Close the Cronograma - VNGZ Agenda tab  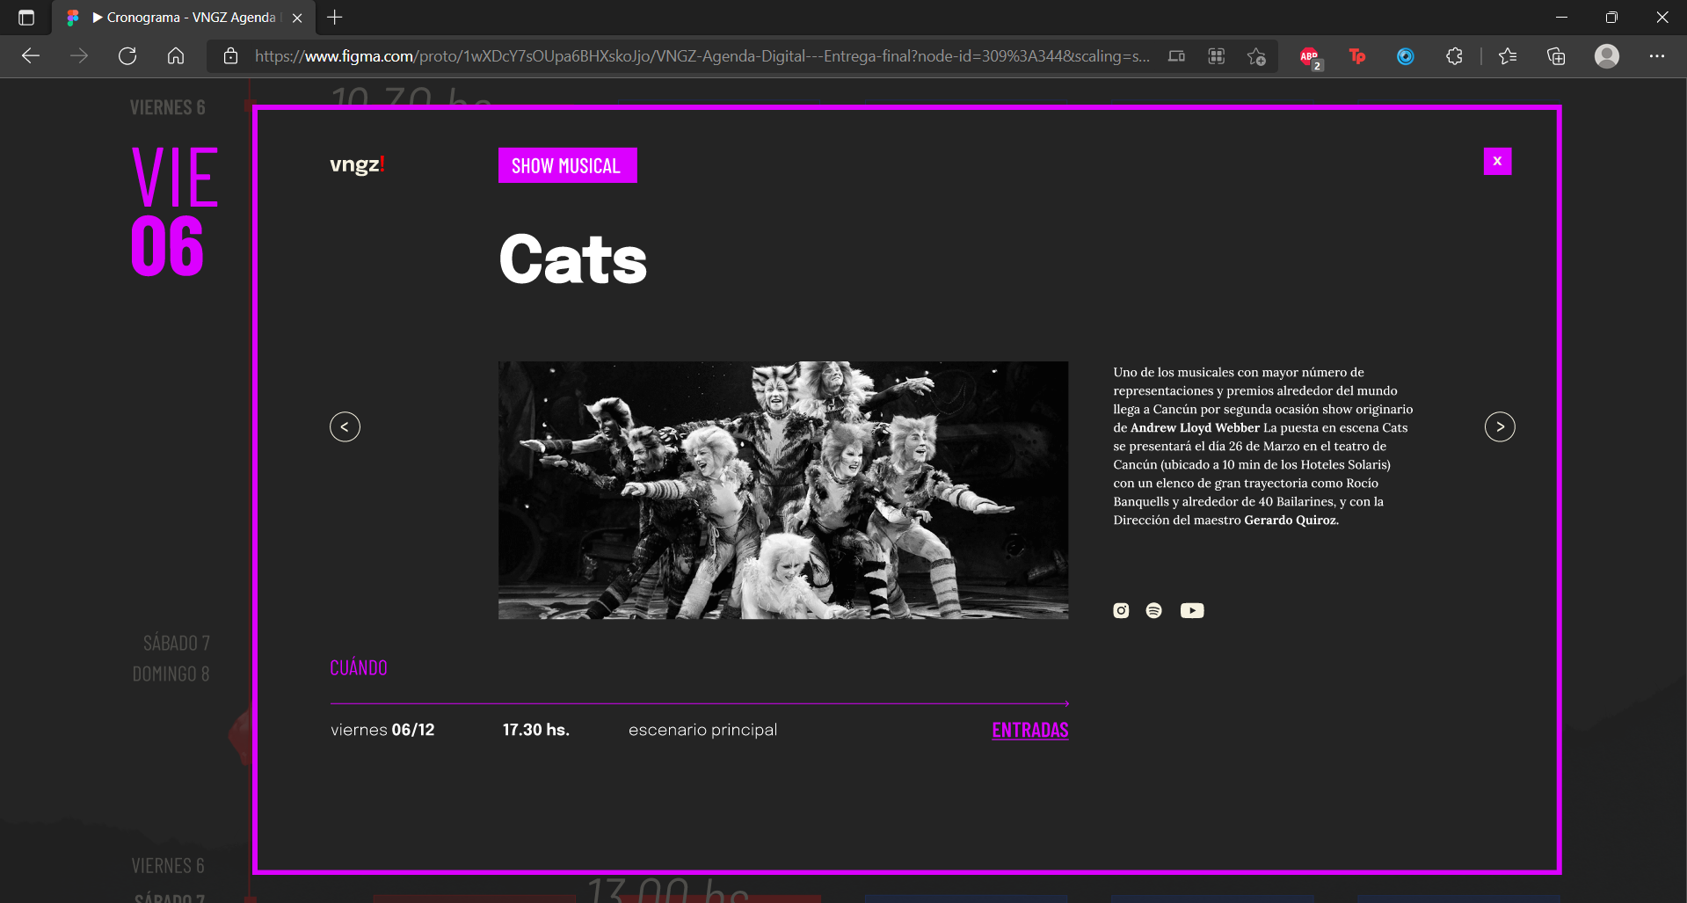(x=297, y=18)
